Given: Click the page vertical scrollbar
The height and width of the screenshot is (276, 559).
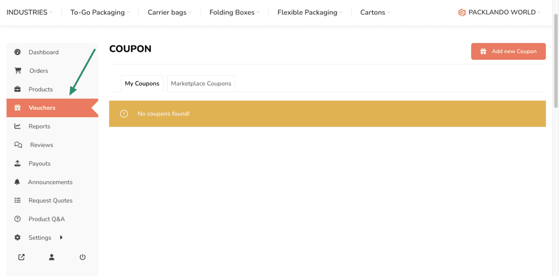Looking at the screenshot, I should click(x=556, y=60).
